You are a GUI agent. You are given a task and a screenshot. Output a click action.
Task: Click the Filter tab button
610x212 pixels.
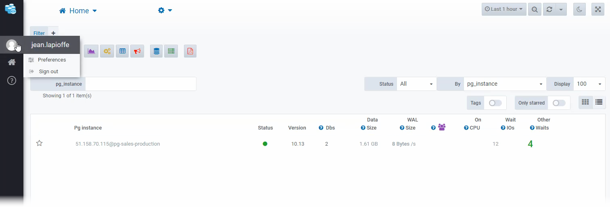pyautogui.click(x=39, y=33)
